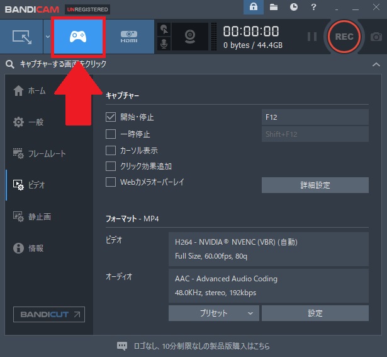Click the lock icon in title bar
The height and width of the screenshot is (357, 387).
254,7
